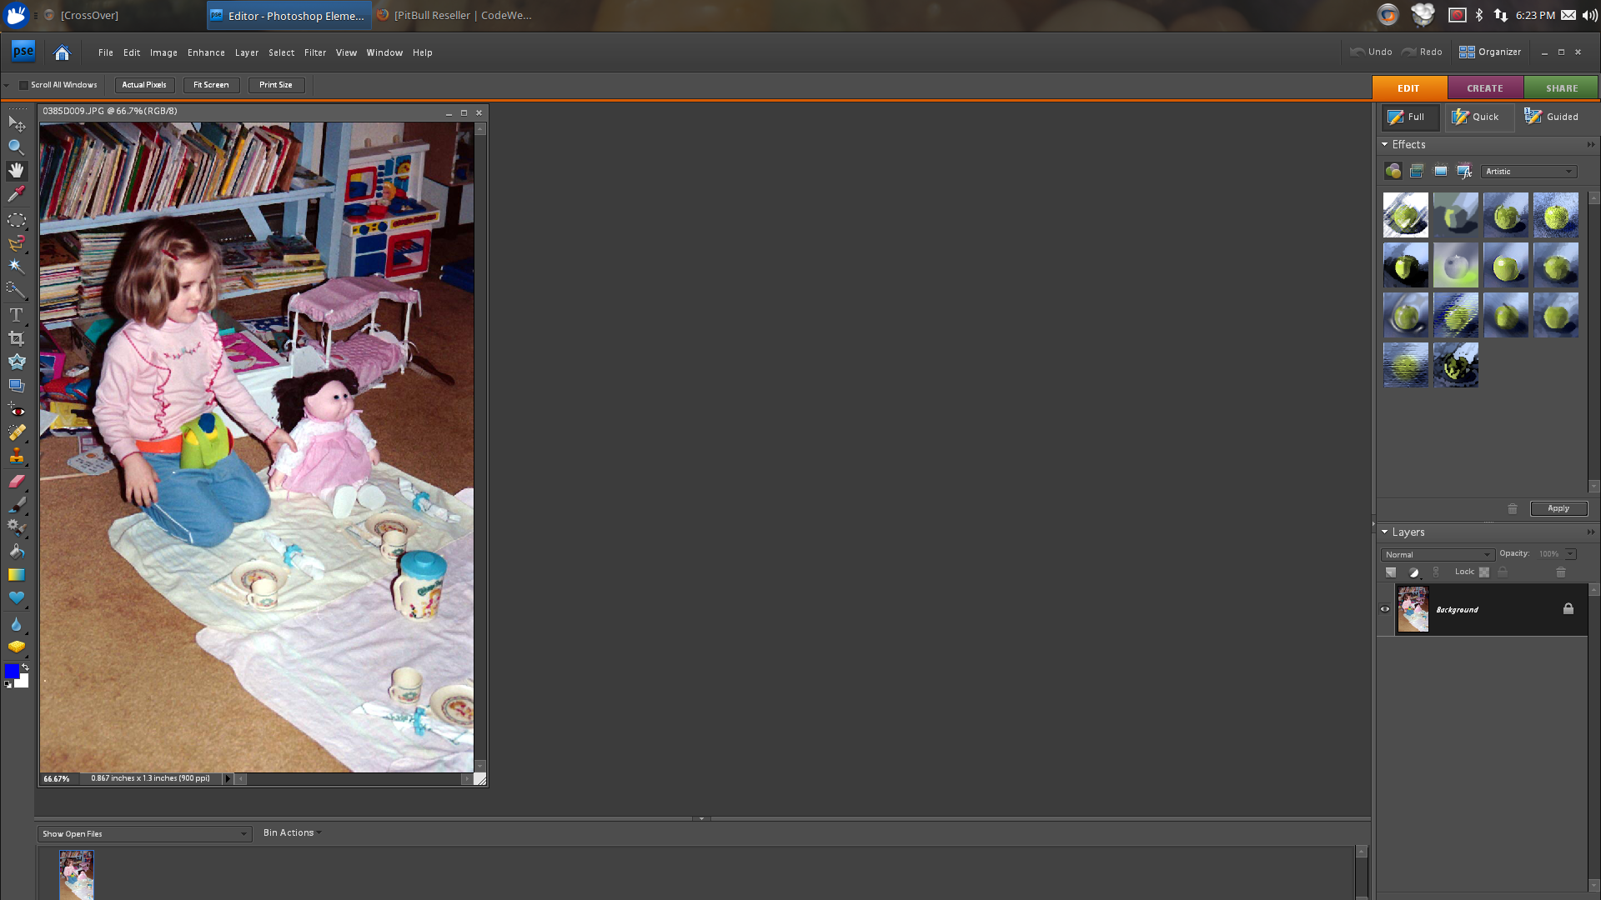
Task: Select the Brush tool
Action: pos(15,503)
